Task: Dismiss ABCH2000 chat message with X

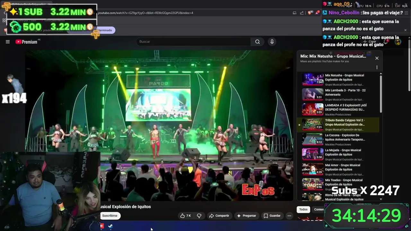Action: pos(405,30)
